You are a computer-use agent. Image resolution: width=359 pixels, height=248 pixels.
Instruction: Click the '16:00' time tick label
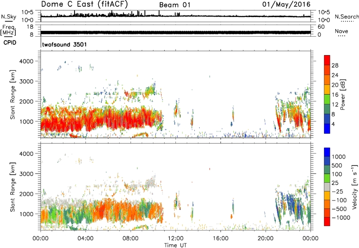[x=220, y=239]
